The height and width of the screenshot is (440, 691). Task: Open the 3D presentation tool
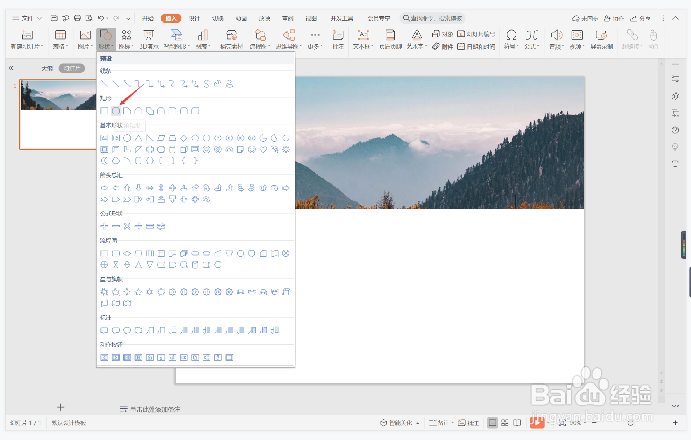149,40
